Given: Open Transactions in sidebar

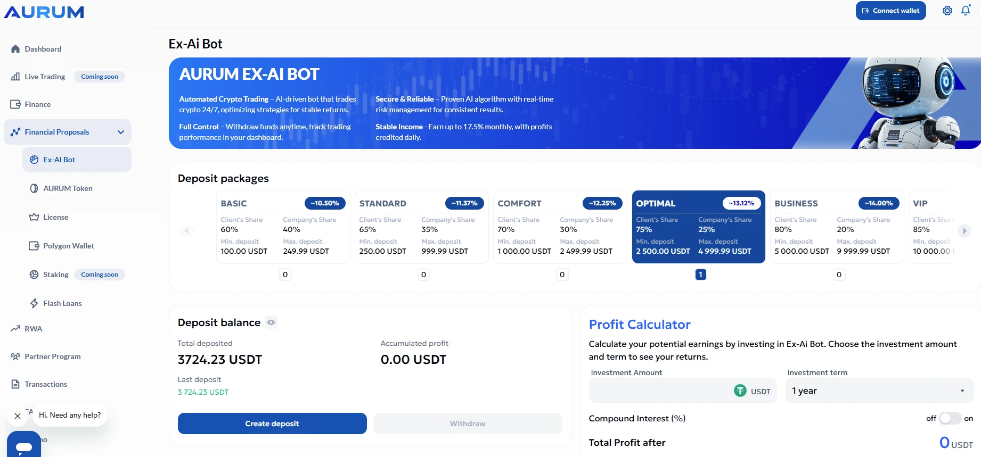Looking at the screenshot, I should tap(46, 384).
